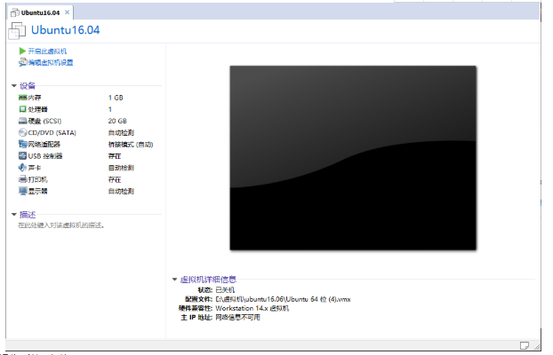This screenshot has width=553, height=355.
Task: Click the resize grip in status bar corner
Action: (537, 346)
